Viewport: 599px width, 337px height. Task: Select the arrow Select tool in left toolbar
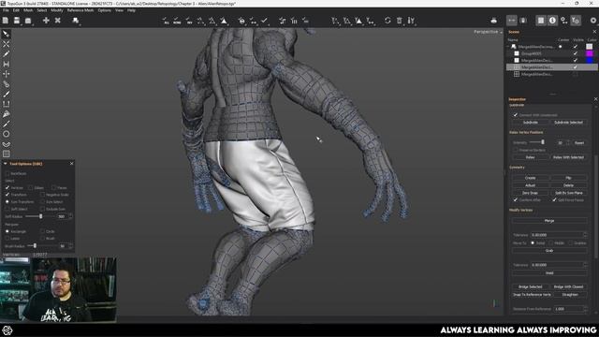pos(6,34)
